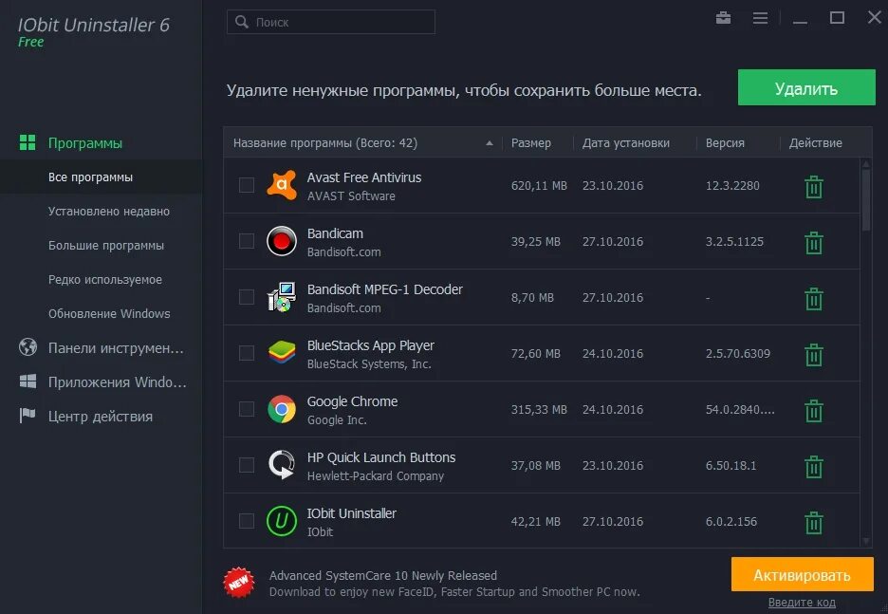The image size is (888, 614).
Task: Click the Windows logo icon for Приложения Windows
Action: (28, 381)
